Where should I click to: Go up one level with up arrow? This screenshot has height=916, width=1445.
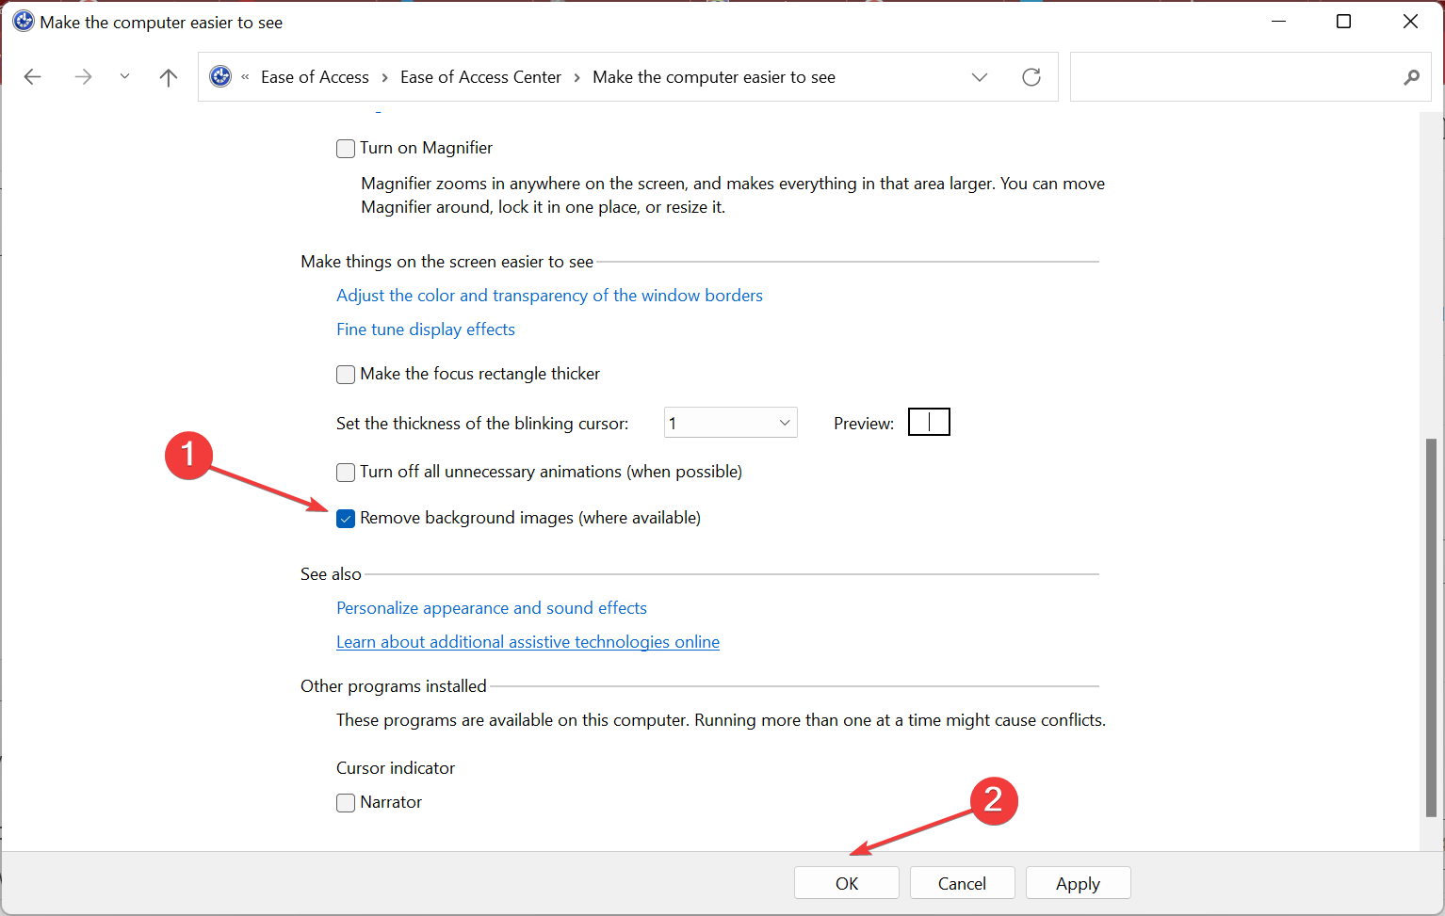tap(169, 77)
